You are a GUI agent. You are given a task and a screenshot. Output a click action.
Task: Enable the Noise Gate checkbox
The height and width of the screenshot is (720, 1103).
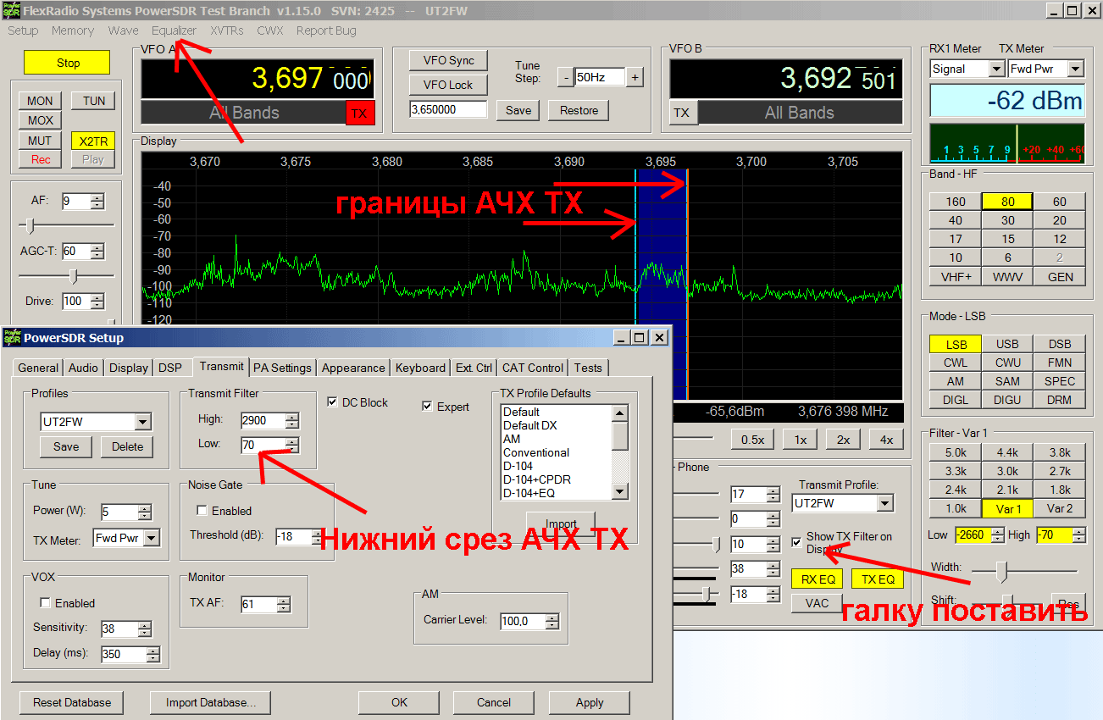tap(202, 511)
